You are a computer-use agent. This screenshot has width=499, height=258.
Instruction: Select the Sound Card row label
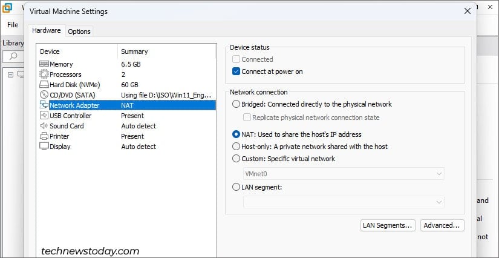click(67, 126)
